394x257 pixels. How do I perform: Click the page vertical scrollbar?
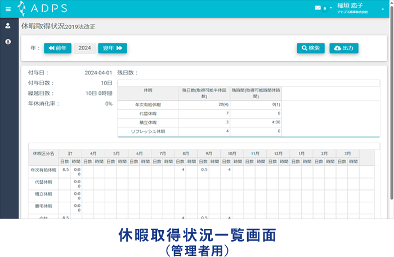click(x=391, y=113)
